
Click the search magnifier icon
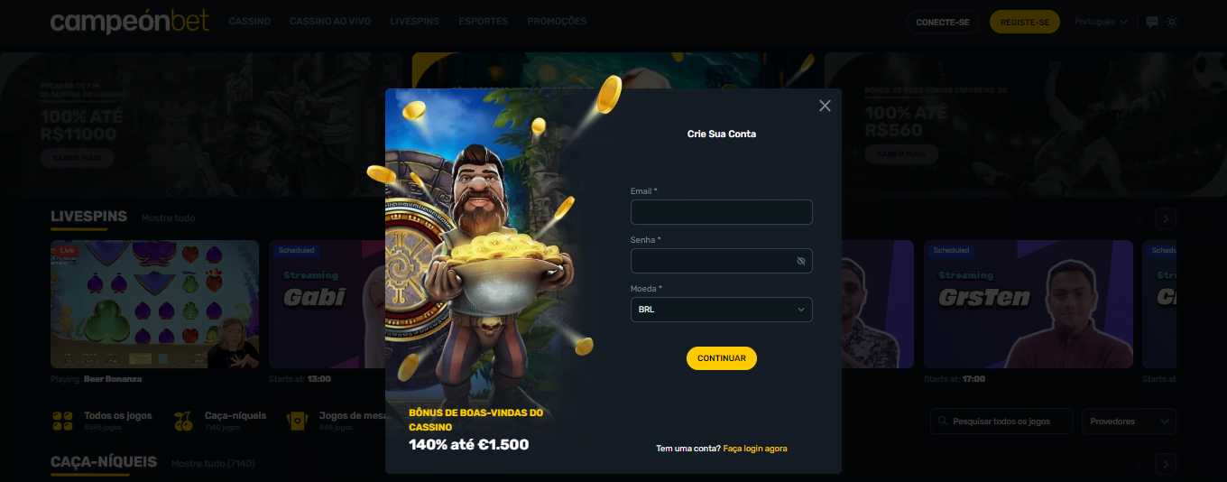(x=944, y=422)
